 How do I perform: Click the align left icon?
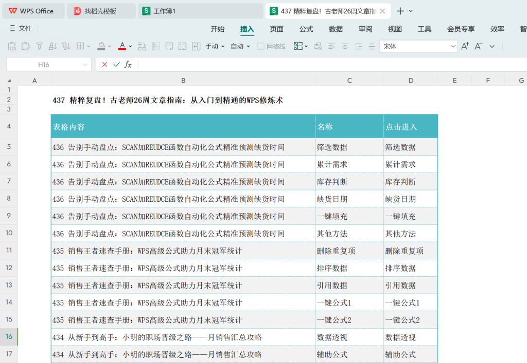332,46
